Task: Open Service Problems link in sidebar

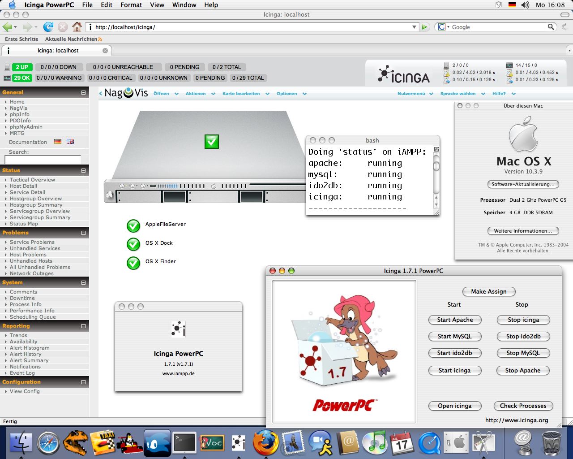Action: [x=32, y=242]
